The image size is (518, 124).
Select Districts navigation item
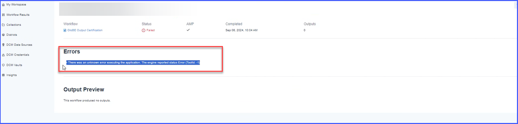pos(11,35)
